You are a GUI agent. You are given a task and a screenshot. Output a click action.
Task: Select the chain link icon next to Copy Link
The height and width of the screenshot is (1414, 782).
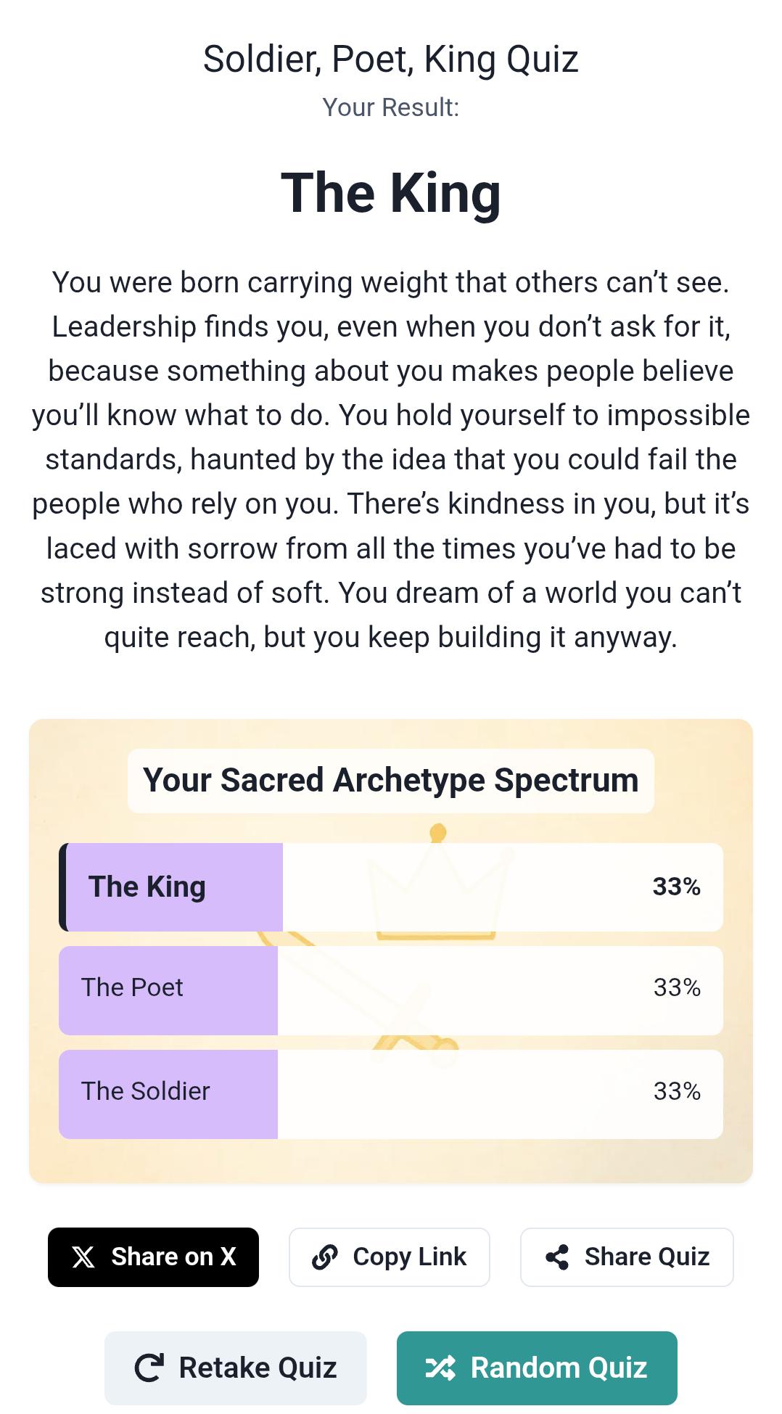(325, 1257)
